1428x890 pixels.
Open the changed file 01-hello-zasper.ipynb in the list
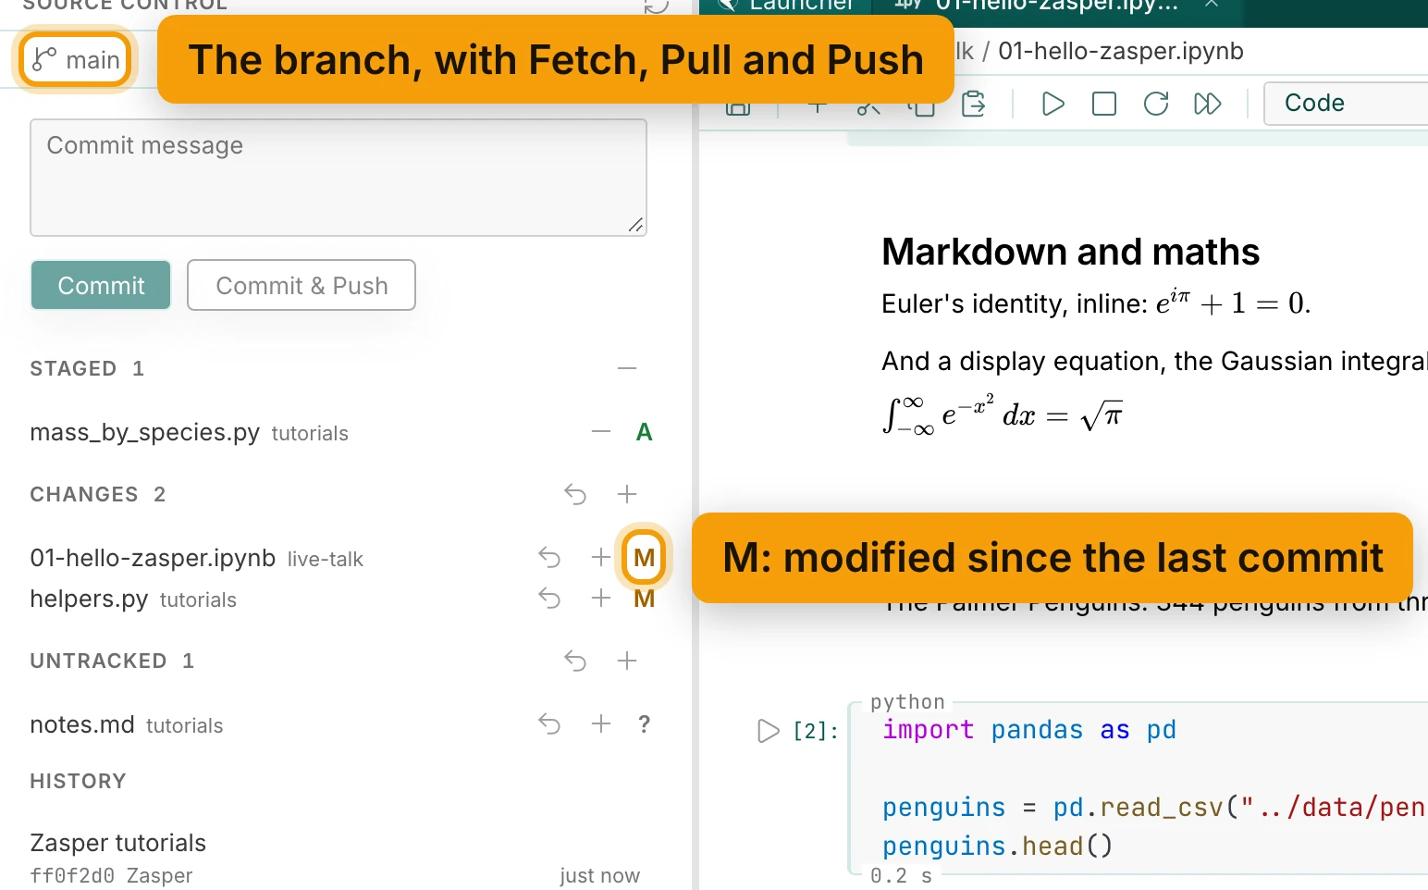[153, 558]
